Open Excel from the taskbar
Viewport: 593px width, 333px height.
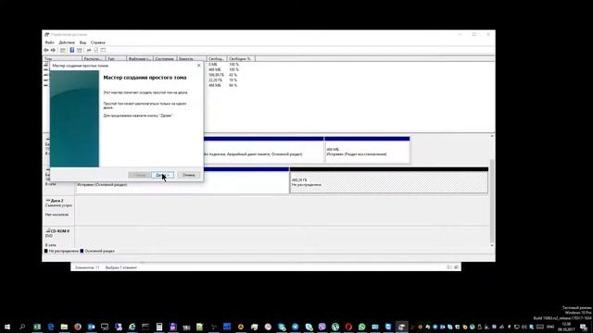(x=37, y=327)
